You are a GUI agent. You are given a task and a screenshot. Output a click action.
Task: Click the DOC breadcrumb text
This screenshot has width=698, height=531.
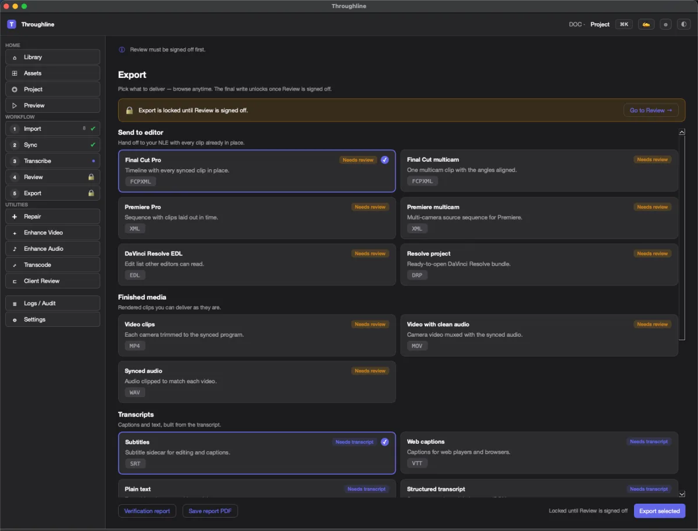[x=575, y=24]
